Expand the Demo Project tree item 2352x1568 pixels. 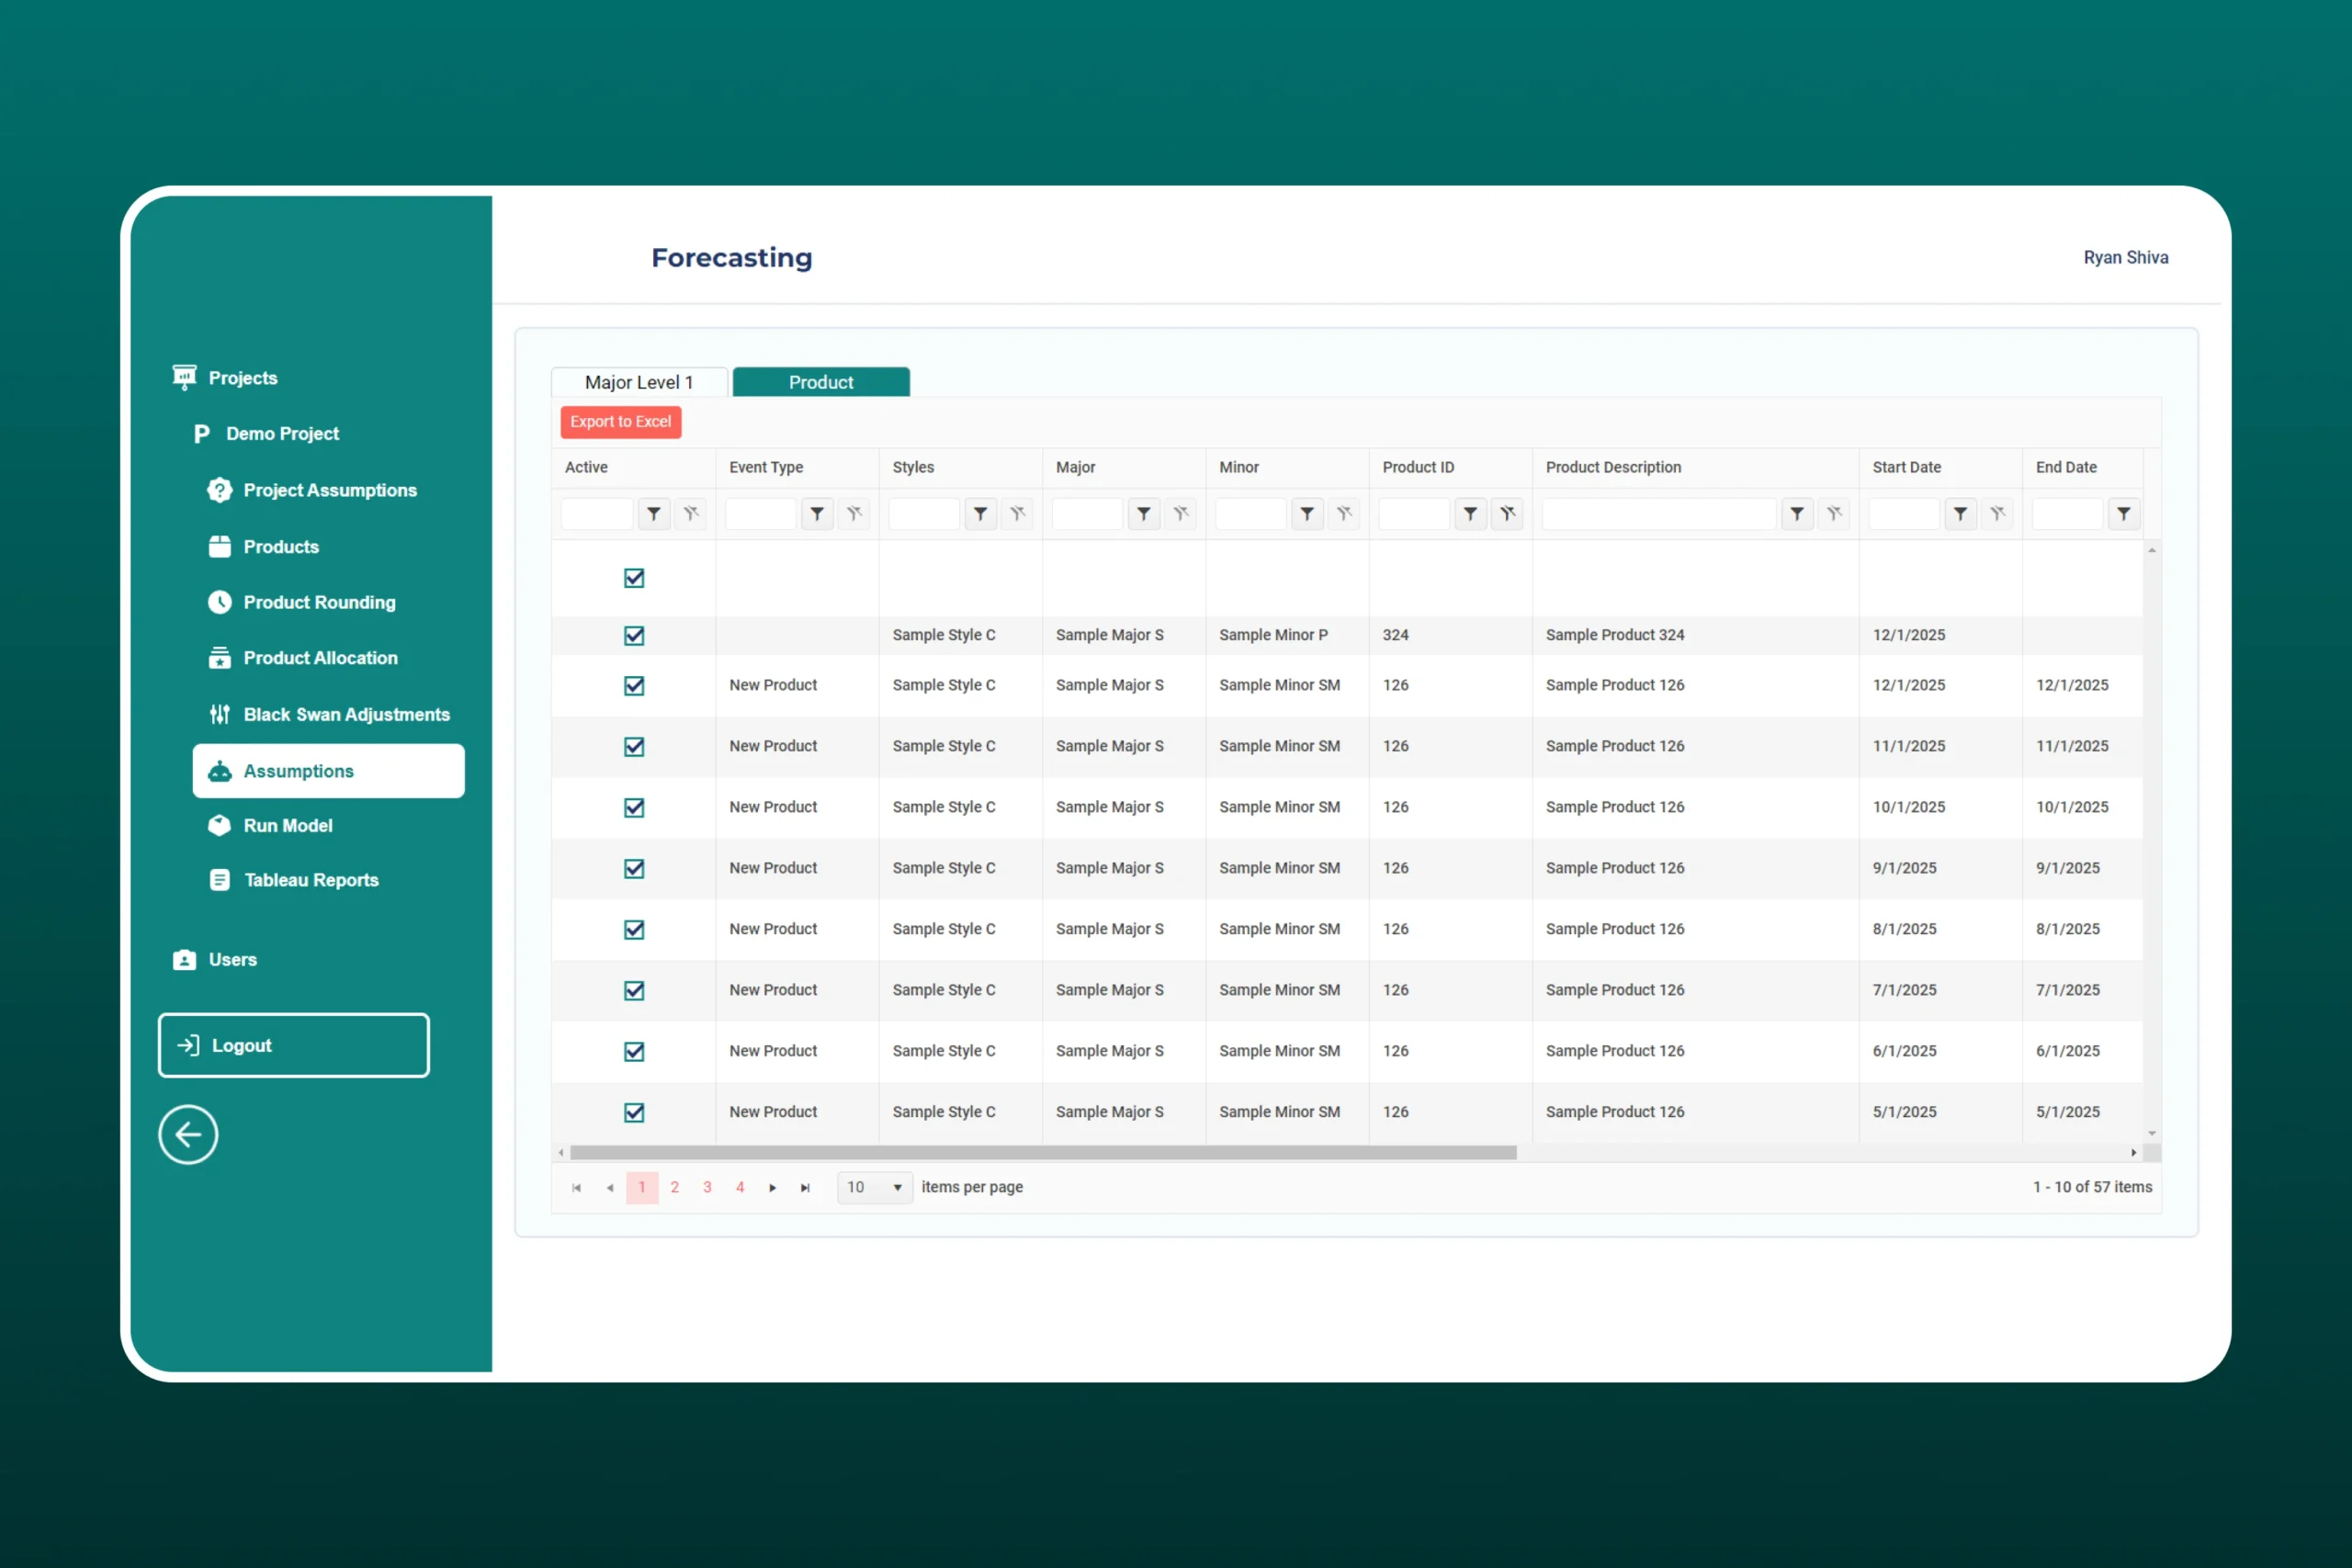coord(282,434)
